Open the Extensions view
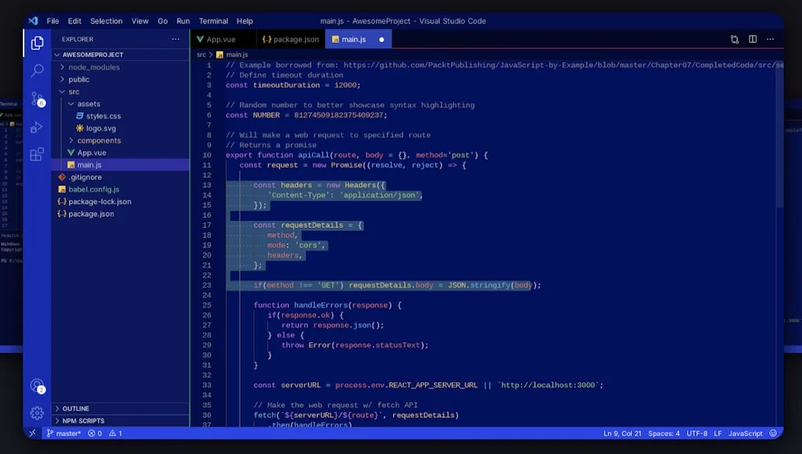 coord(36,154)
